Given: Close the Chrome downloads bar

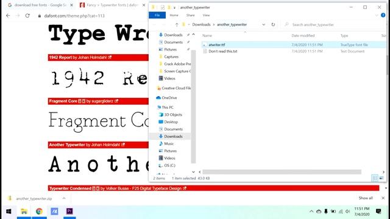Looking at the screenshot, I should tap(383, 198).
